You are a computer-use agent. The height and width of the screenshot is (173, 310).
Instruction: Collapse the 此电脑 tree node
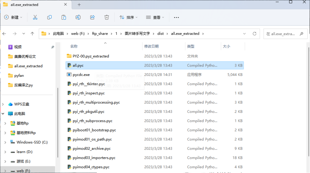coord(3,114)
